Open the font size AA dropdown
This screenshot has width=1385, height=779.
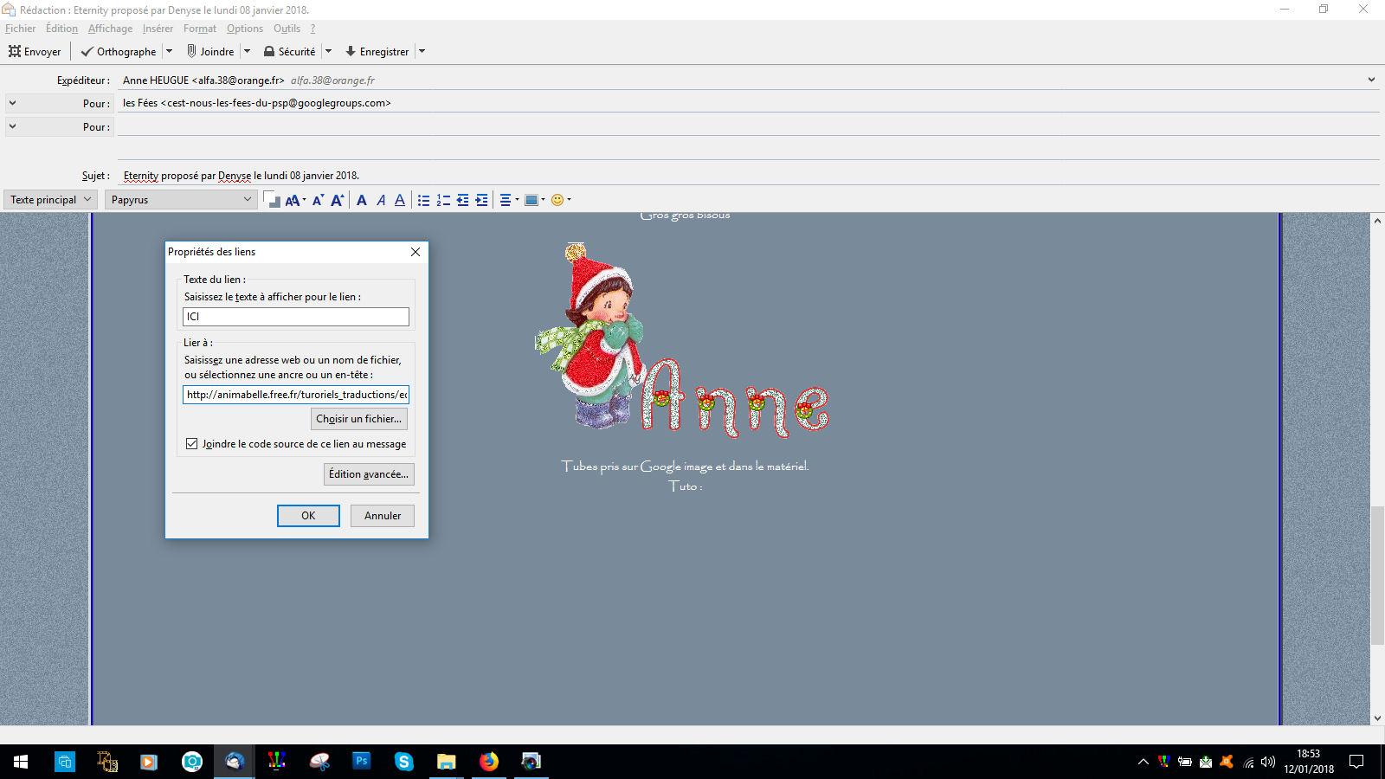pyautogui.click(x=295, y=200)
